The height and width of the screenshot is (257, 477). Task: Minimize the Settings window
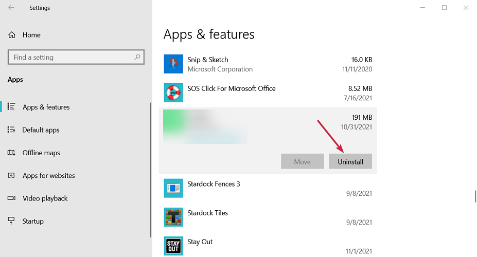(422, 8)
